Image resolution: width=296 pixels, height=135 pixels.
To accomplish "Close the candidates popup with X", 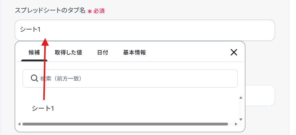I will pyautogui.click(x=234, y=53).
